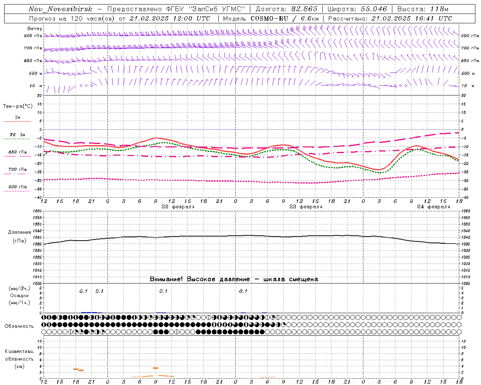This screenshot has height=385, width=481.
Task: Click the Давление pressure label
Action: tap(20, 232)
